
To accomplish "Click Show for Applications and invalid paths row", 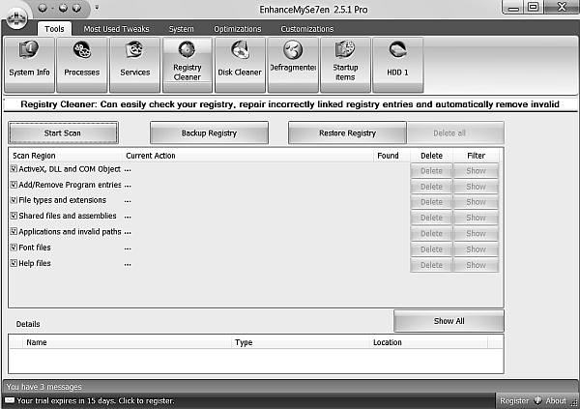I will coord(476,234).
